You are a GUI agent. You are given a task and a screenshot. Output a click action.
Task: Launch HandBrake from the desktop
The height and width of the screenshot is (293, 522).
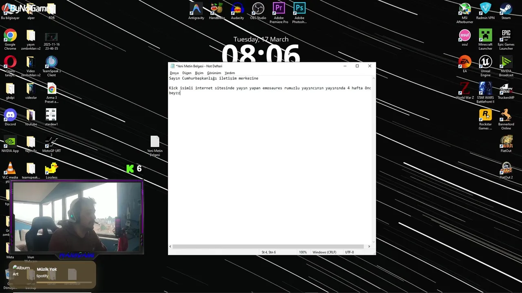point(217,11)
